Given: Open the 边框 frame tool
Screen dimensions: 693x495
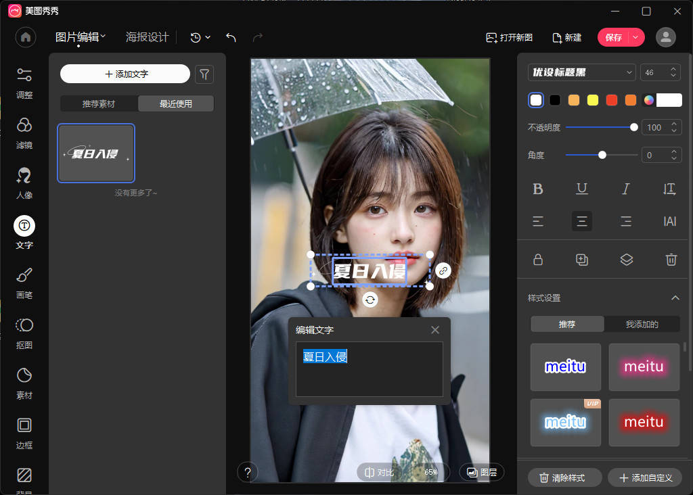Looking at the screenshot, I should [24, 433].
